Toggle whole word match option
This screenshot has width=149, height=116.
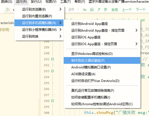point(92,10)
